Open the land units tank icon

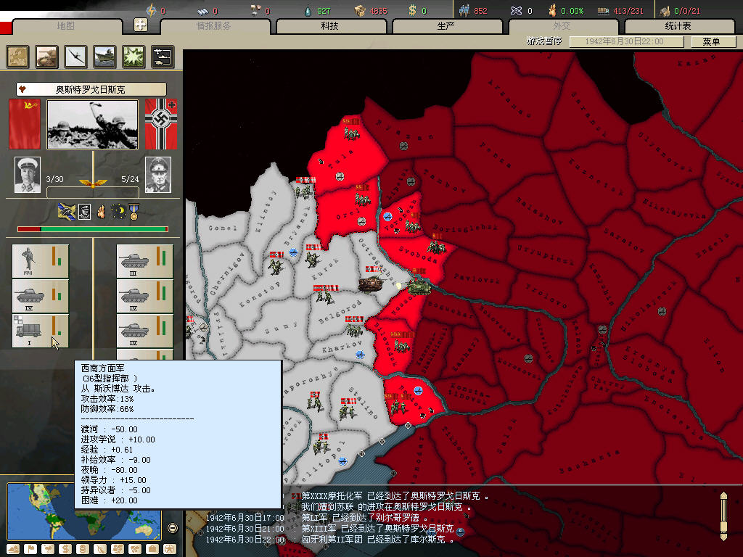coord(46,57)
